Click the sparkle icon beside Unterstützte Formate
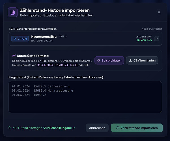The width and height of the screenshot is (170, 141). (14, 56)
